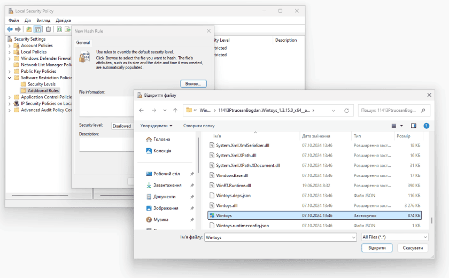Click the Відкрити button
Viewport: 449px width, 278px height.
pyautogui.click(x=377, y=248)
